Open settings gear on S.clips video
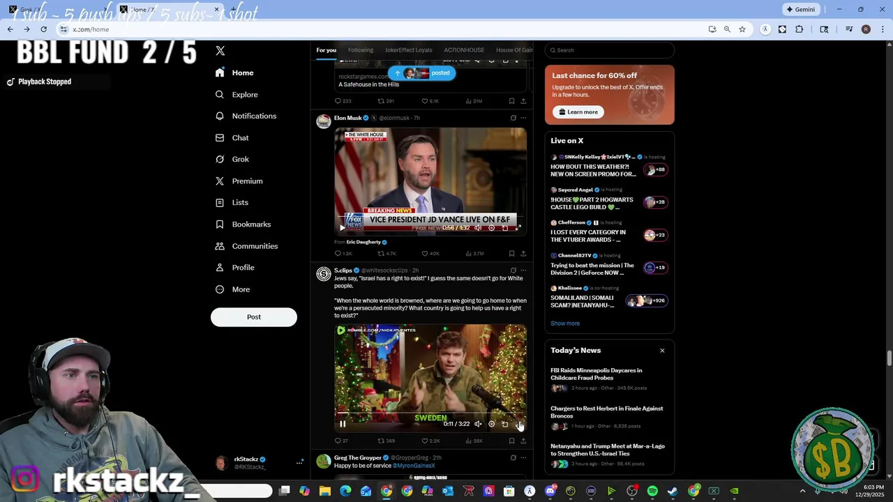This screenshot has height=502, width=893. tap(491, 424)
